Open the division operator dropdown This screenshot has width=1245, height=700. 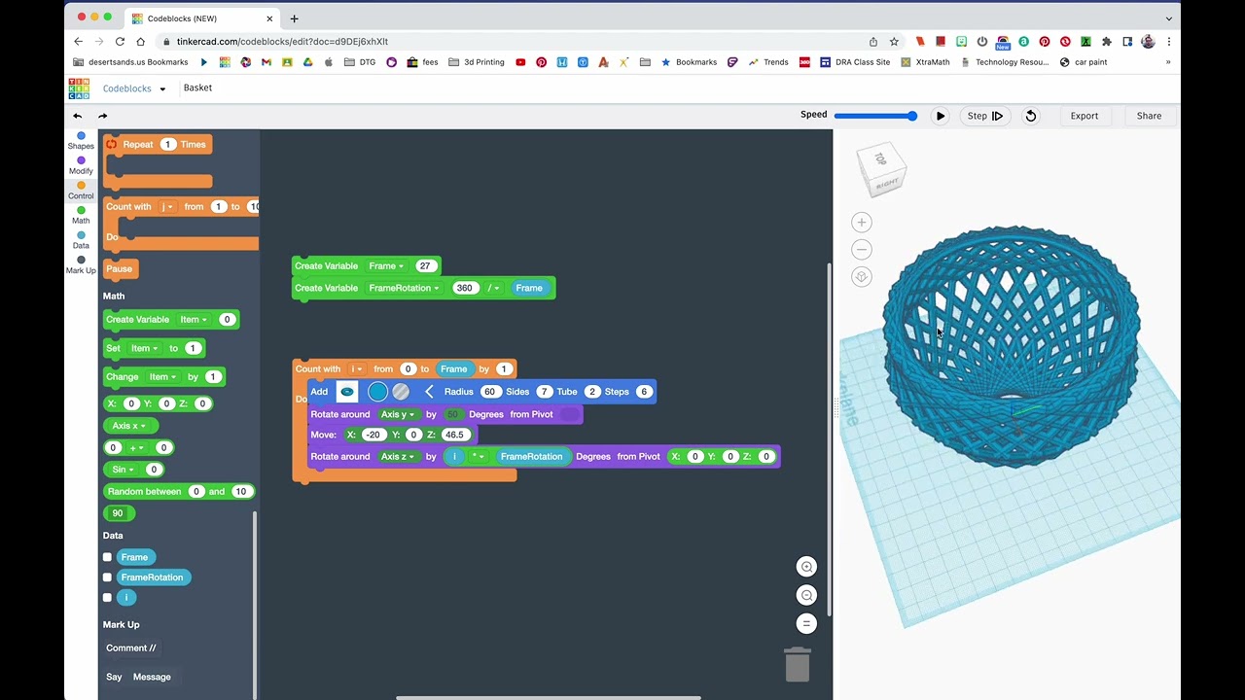pyautogui.click(x=494, y=288)
